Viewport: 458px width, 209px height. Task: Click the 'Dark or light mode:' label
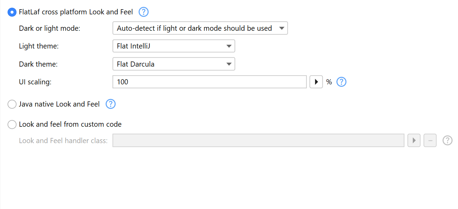50,28
